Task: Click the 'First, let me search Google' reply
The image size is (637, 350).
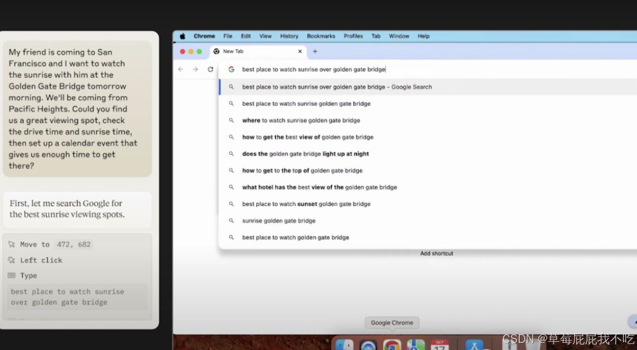Action: coord(77,209)
